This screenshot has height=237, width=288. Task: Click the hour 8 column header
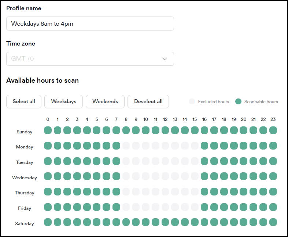click(126, 119)
